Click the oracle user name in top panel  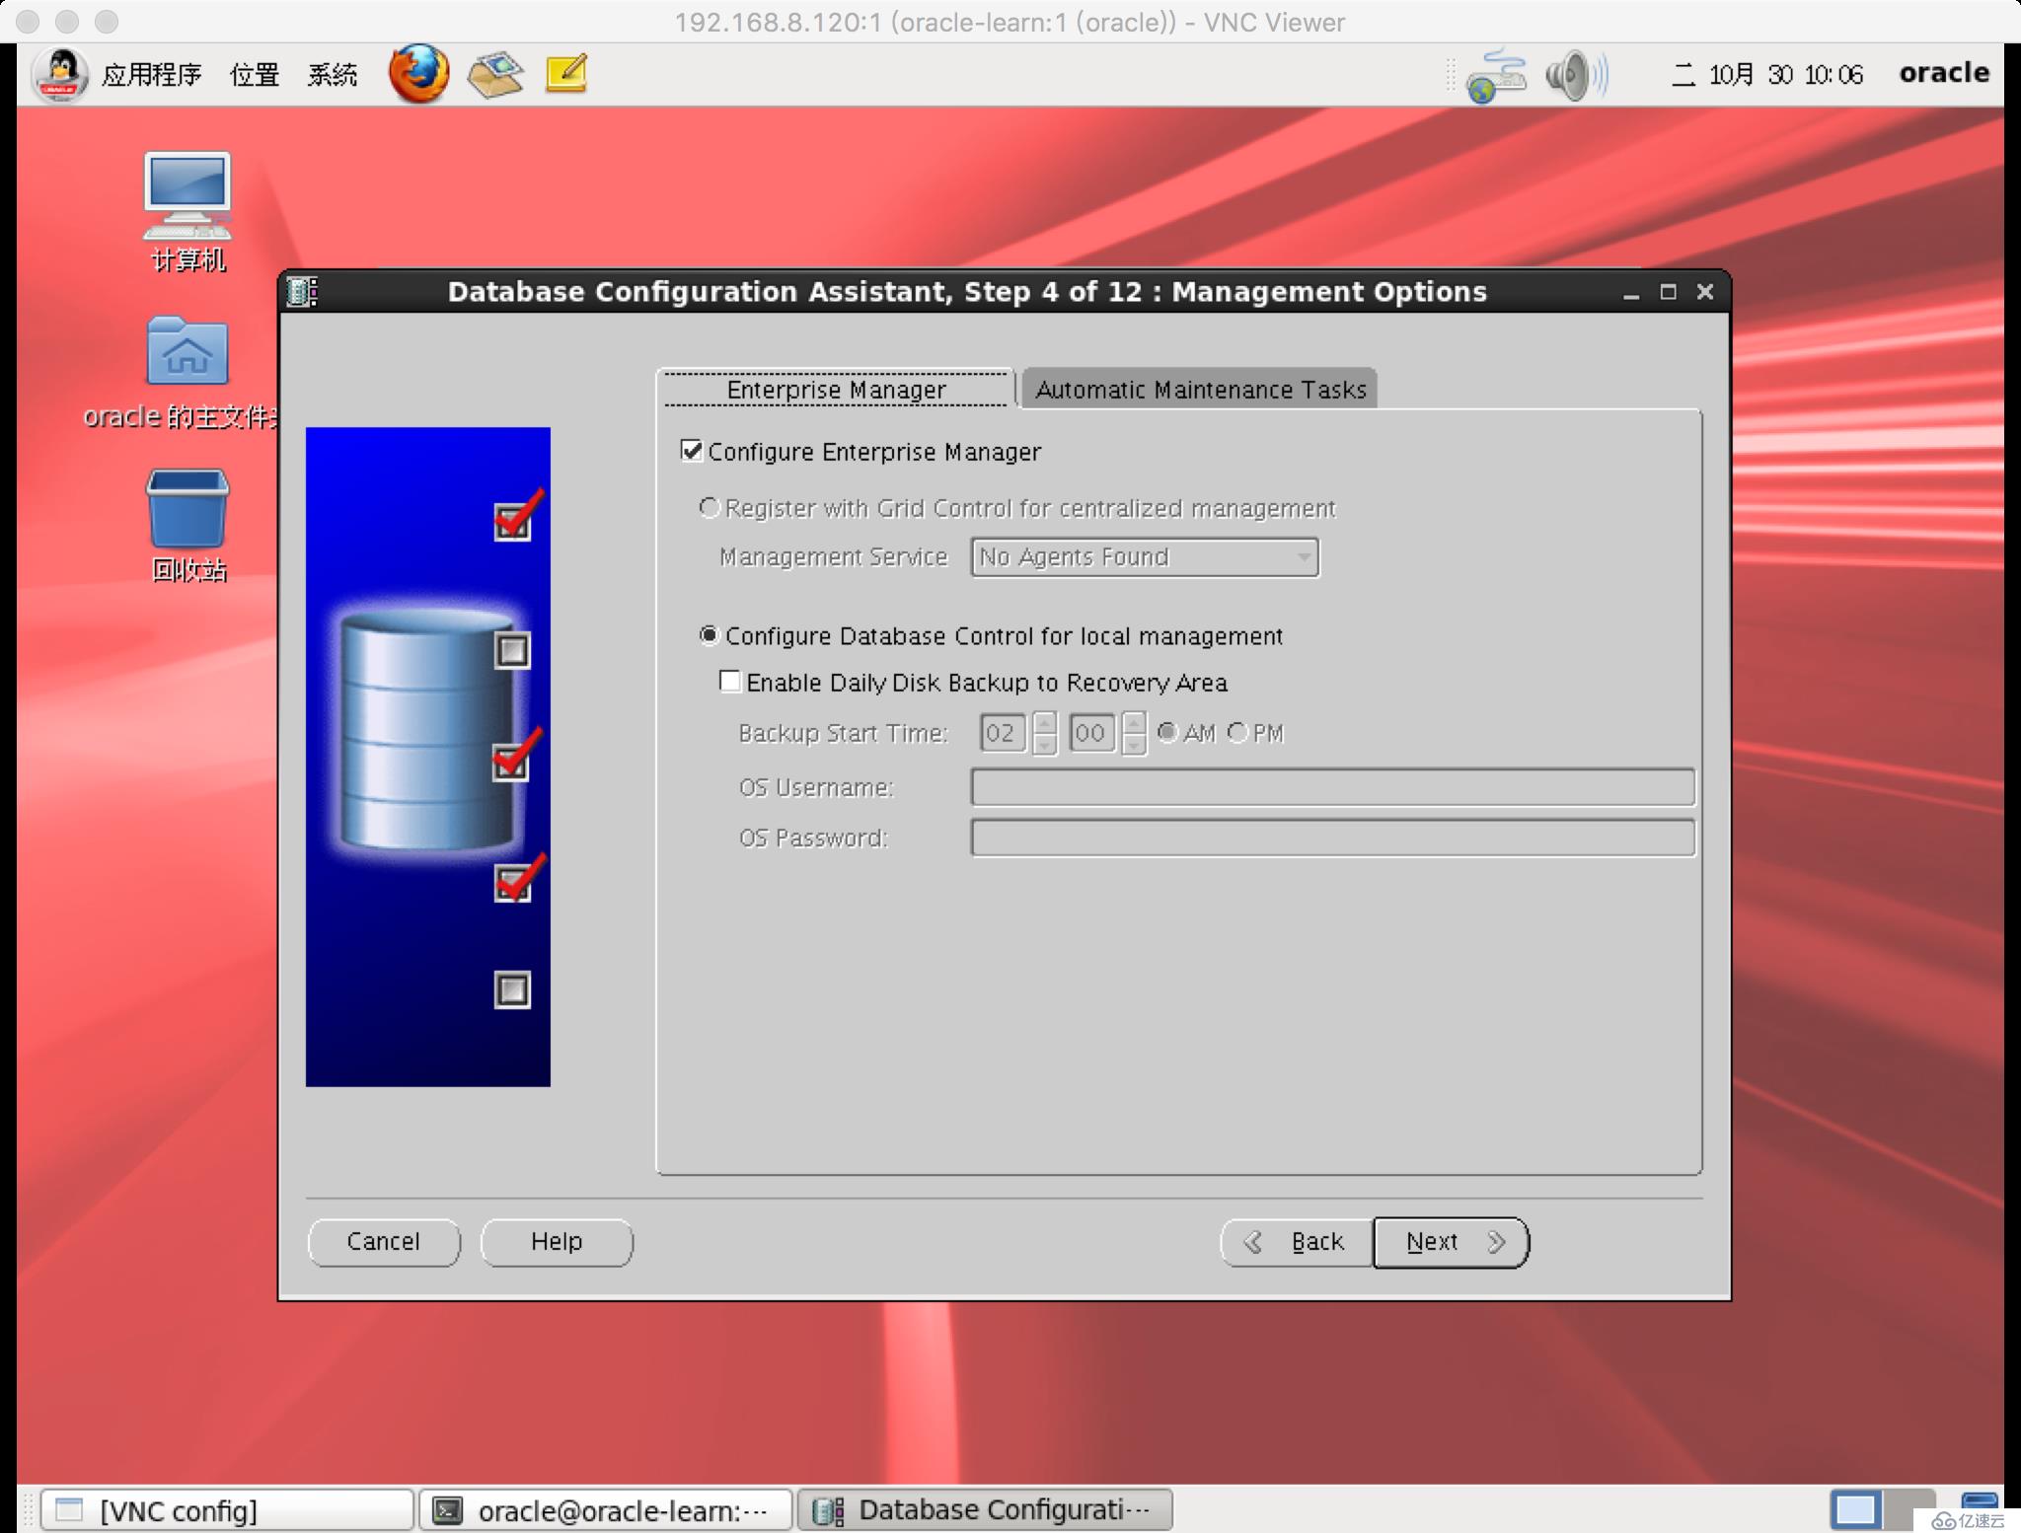1943,74
